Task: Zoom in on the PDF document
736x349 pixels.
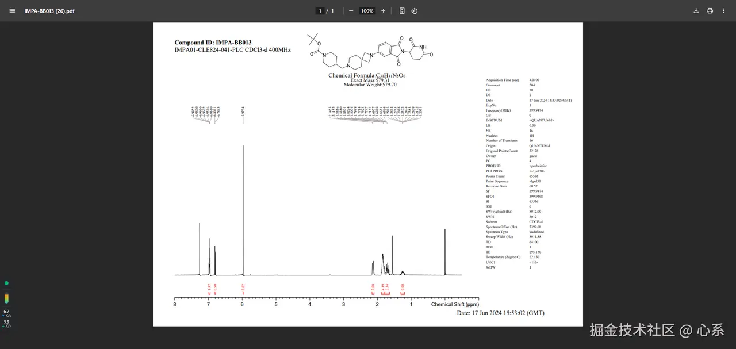Action: [384, 11]
